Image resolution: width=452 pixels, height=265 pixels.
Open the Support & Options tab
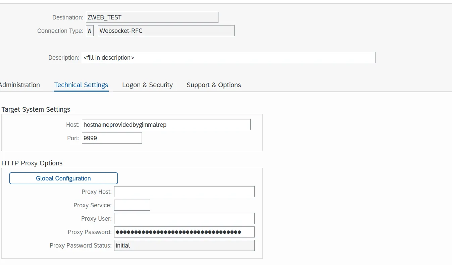pos(214,85)
